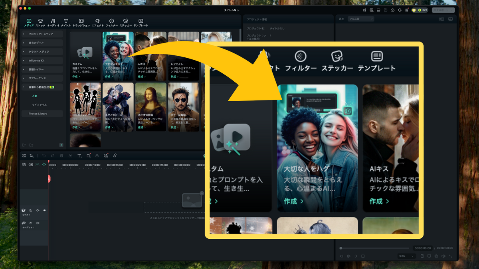Screen dimensions: 479x269
Task: Select the Custom (カスタム) generation card
Action: point(85,55)
